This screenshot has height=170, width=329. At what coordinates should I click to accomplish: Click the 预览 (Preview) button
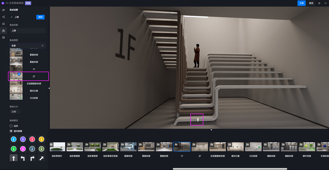click(311, 3)
